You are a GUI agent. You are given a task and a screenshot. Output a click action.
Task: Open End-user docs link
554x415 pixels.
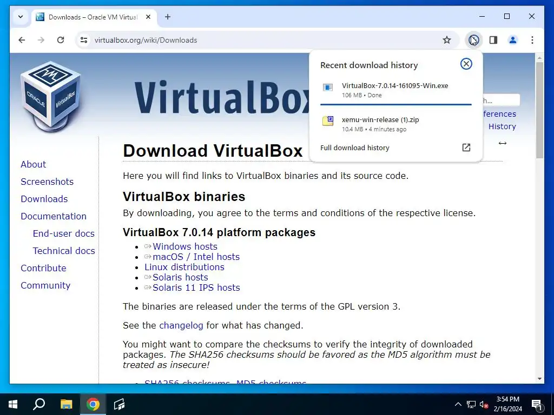point(64,233)
